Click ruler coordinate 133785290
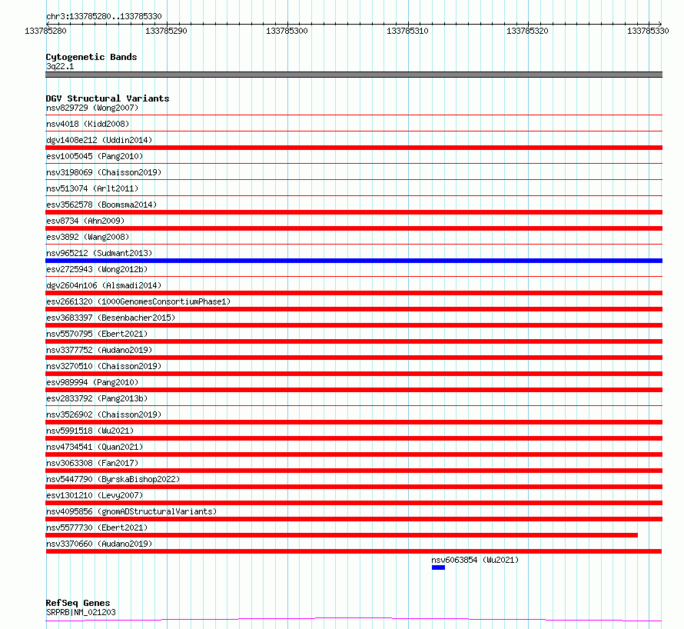 pyautogui.click(x=166, y=31)
